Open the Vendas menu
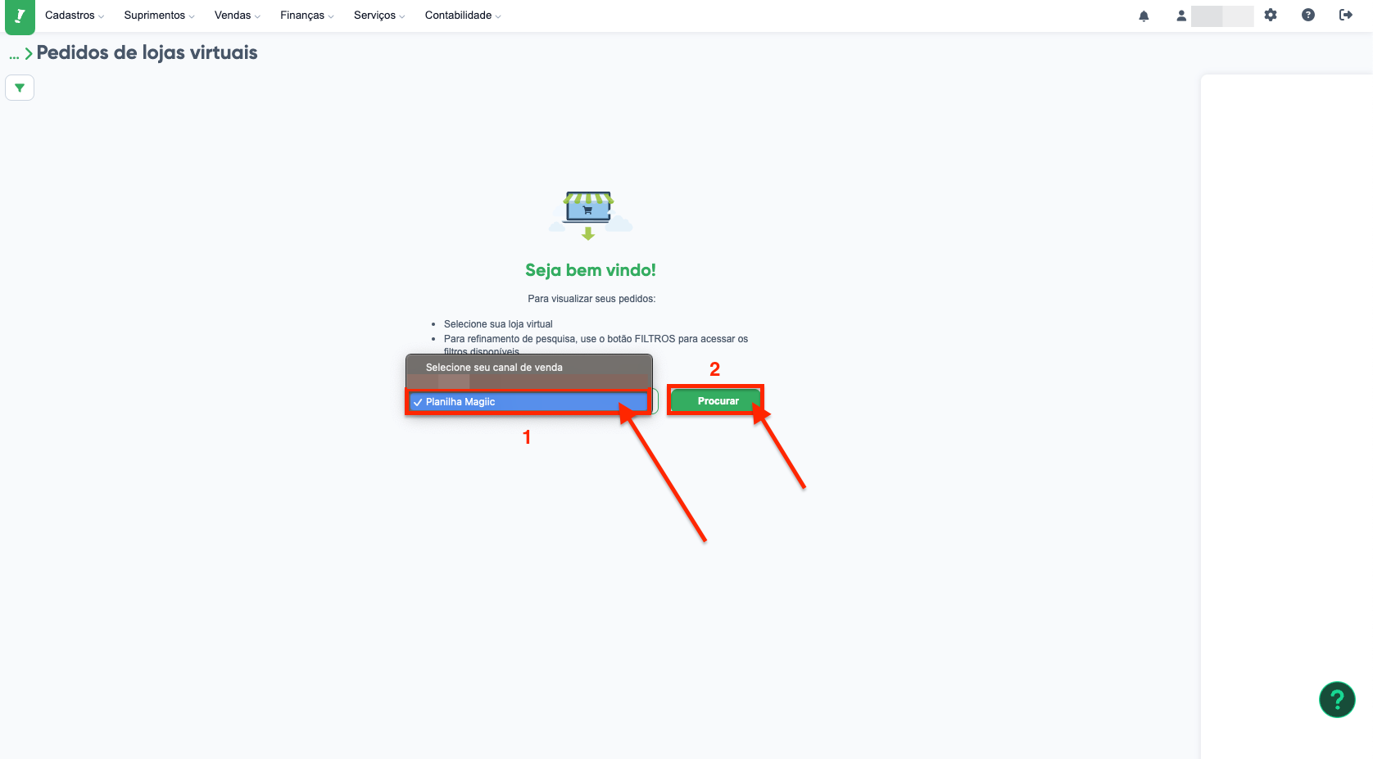This screenshot has height=759, width=1373. coord(238,16)
